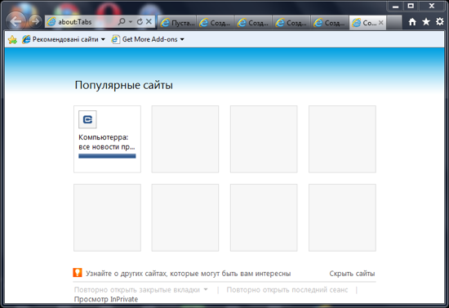The image size is (449, 308).
Task: Maximize the browser window
Action: point(411,6)
